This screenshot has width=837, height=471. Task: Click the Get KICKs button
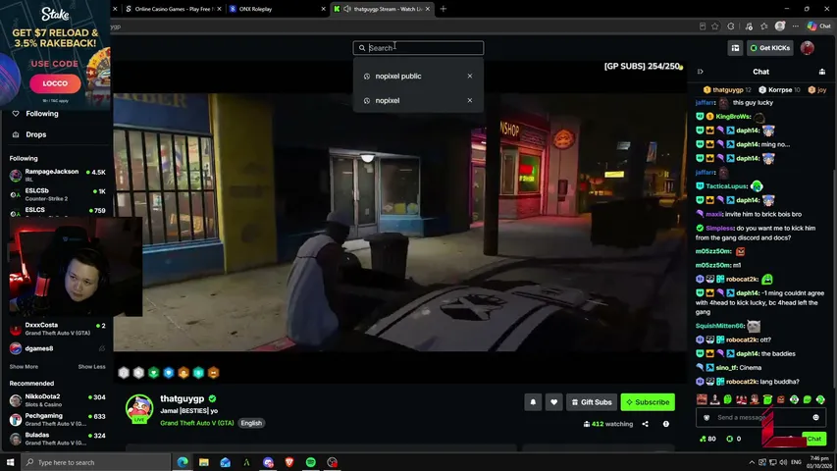[769, 48]
